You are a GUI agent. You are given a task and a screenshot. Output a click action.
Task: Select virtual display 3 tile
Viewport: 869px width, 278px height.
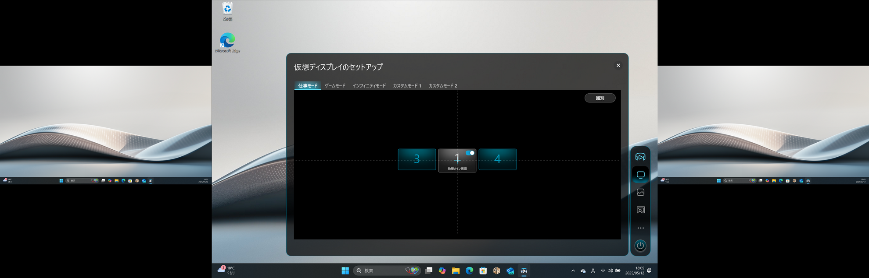pyautogui.click(x=417, y=159)
